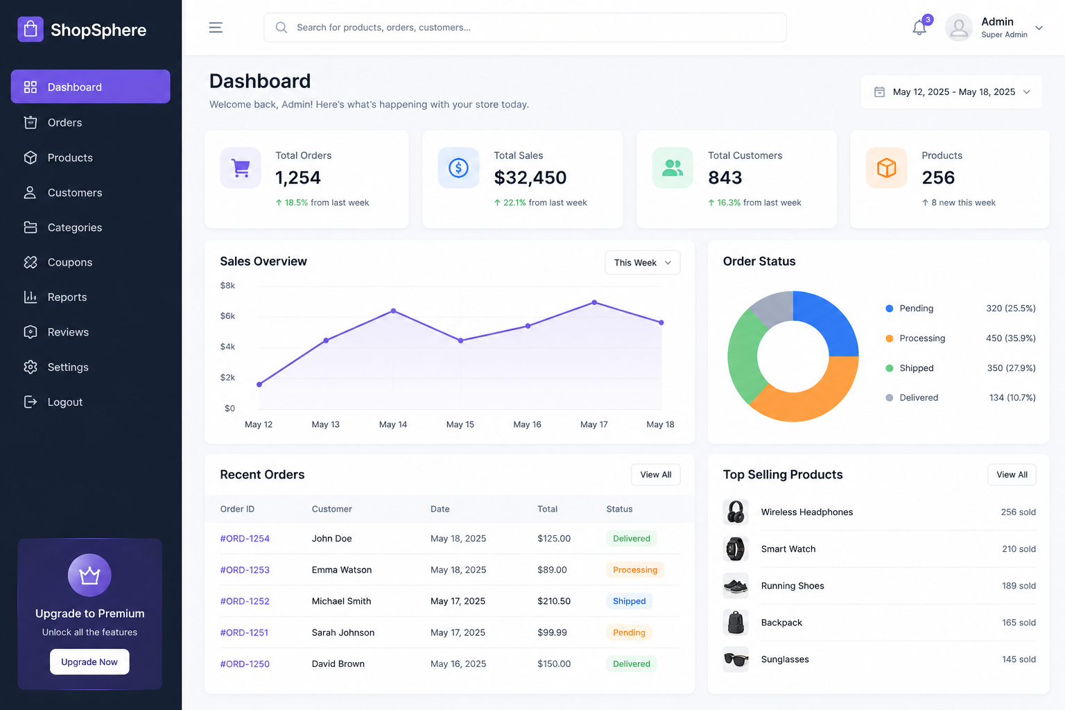Click the Status column header

[x=619, y=509]
